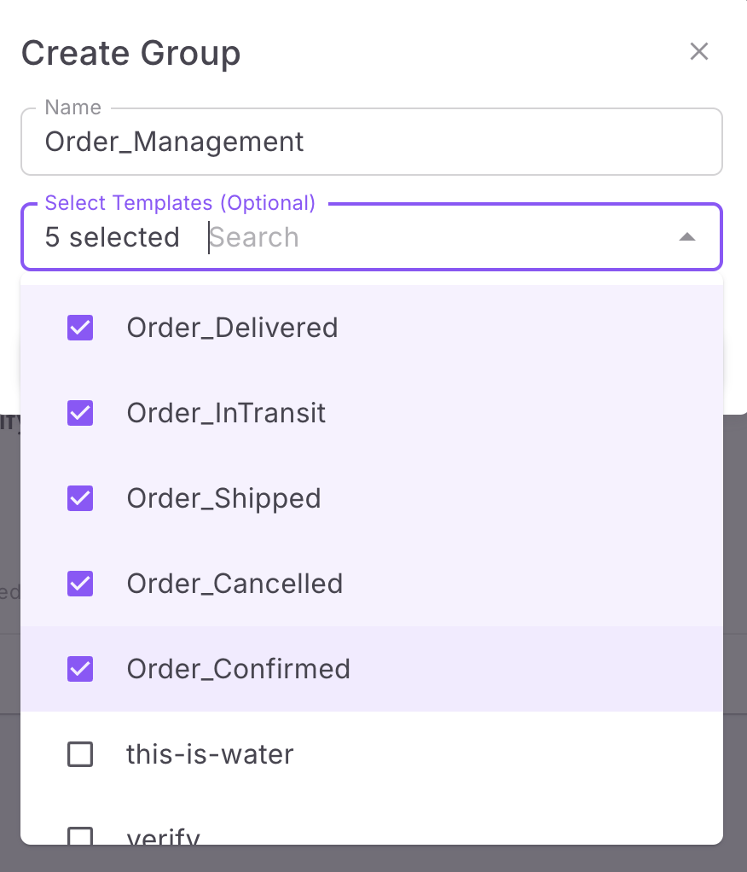This screenshot has width=747, height=872.
Task: Uncheck the Order_Delivered checkbox
Action: pyautogui.click(x=80, y=328)
